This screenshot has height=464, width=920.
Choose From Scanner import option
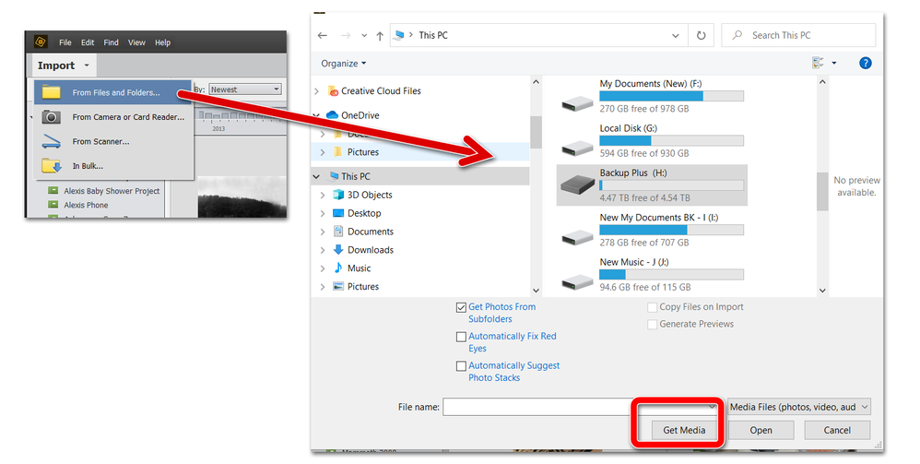pos(112,141)
